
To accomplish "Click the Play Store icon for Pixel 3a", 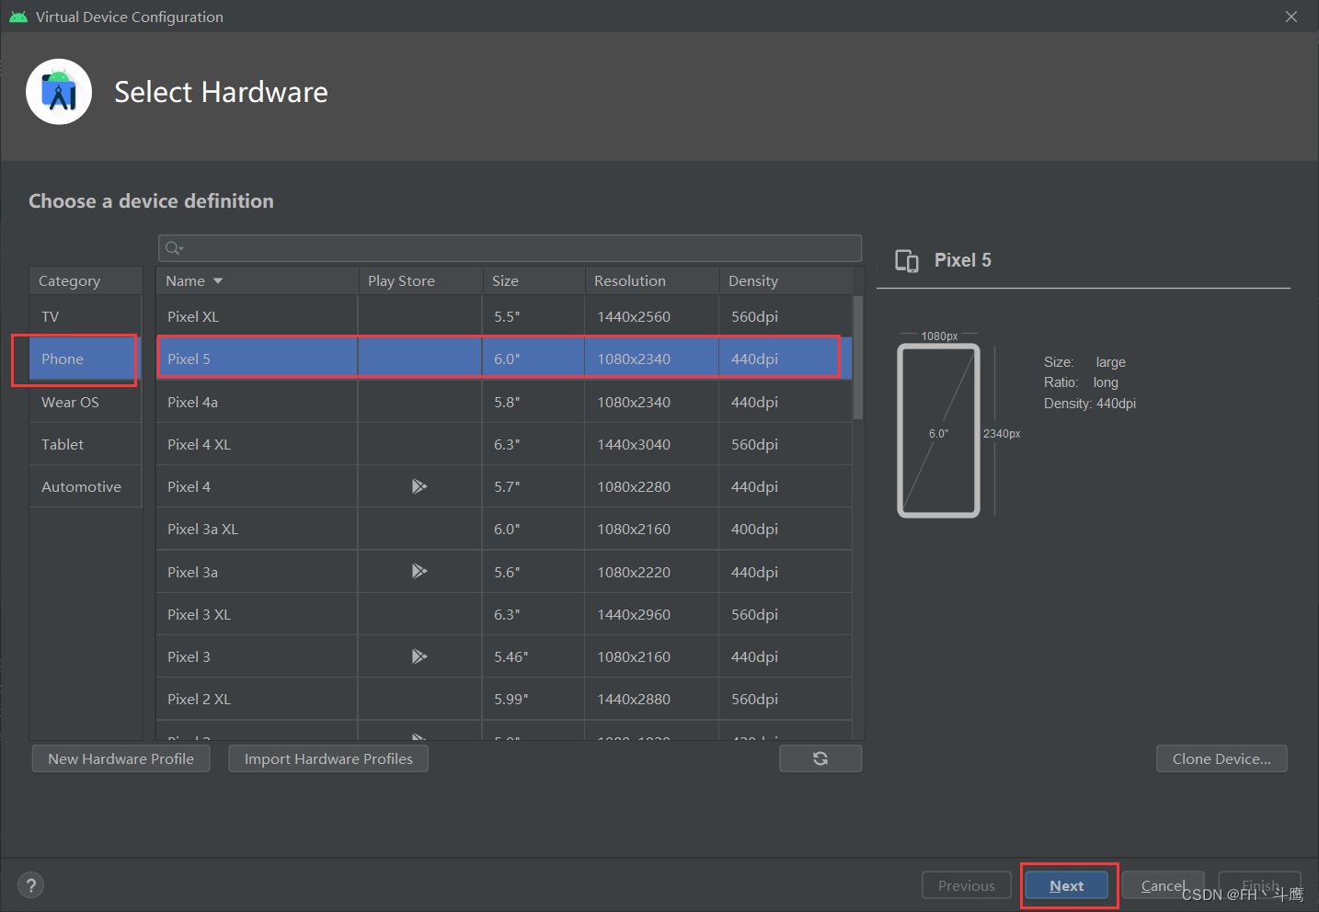I will (x=419, y=571).
